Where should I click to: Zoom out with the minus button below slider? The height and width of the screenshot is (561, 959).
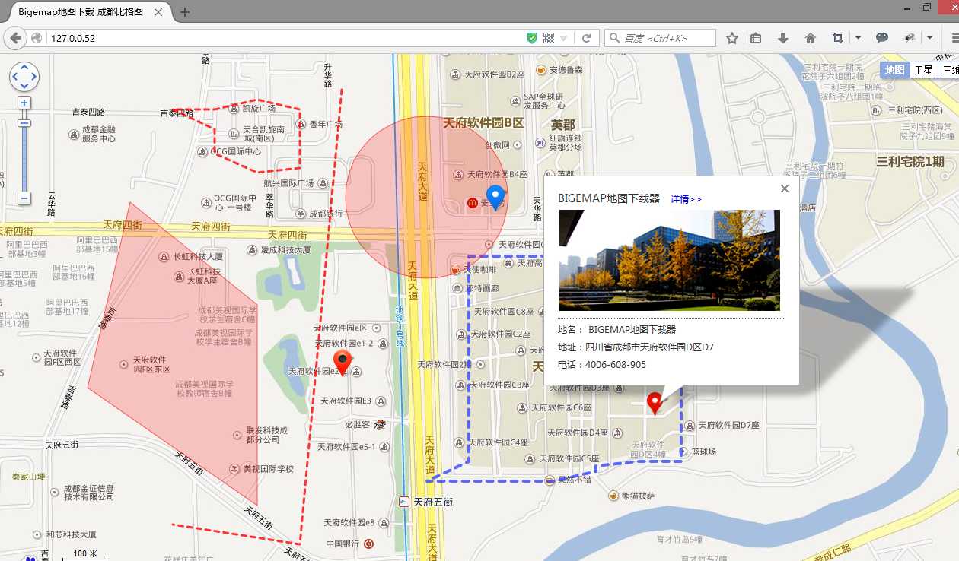click(x=24, y=198)
